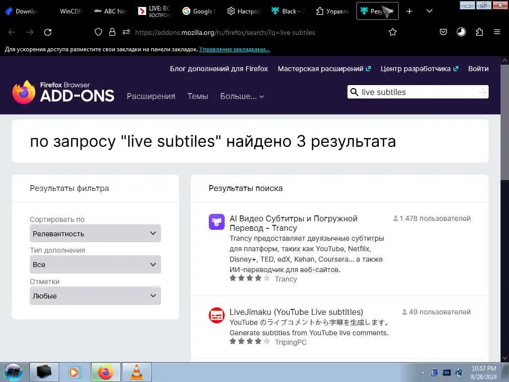Click the address bar URL
509x382 pixels.
pyautogui.click(x=225, y=32)
